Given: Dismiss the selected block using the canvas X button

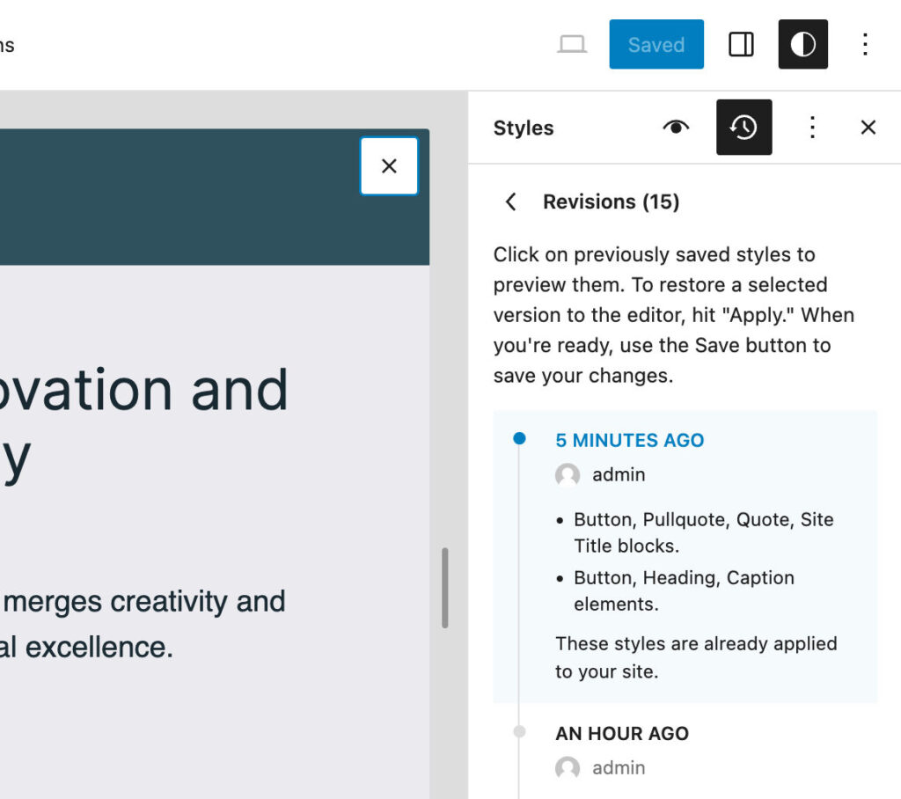Looking at the screenshot, I should (x=389, y=165).
